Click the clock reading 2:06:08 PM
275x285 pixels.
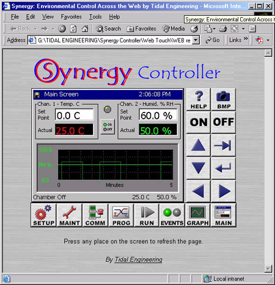point(155,94)
